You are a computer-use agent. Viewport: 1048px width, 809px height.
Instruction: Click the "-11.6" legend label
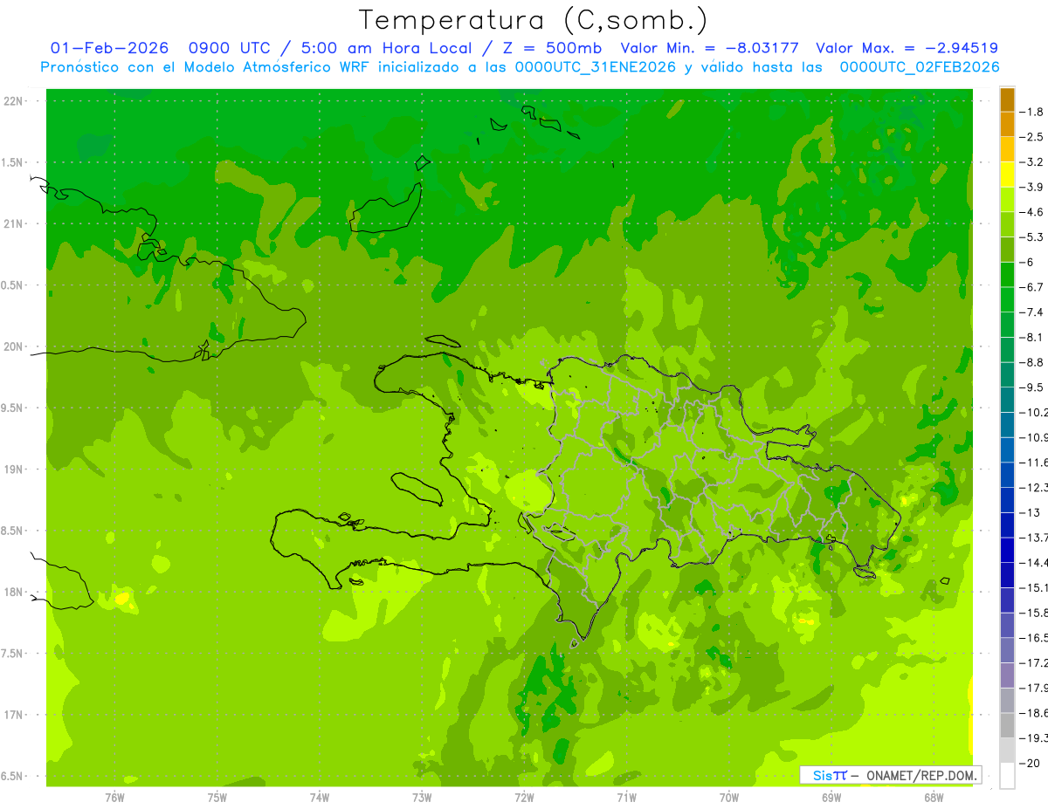pyautogui.click(x=1034, y=462)
